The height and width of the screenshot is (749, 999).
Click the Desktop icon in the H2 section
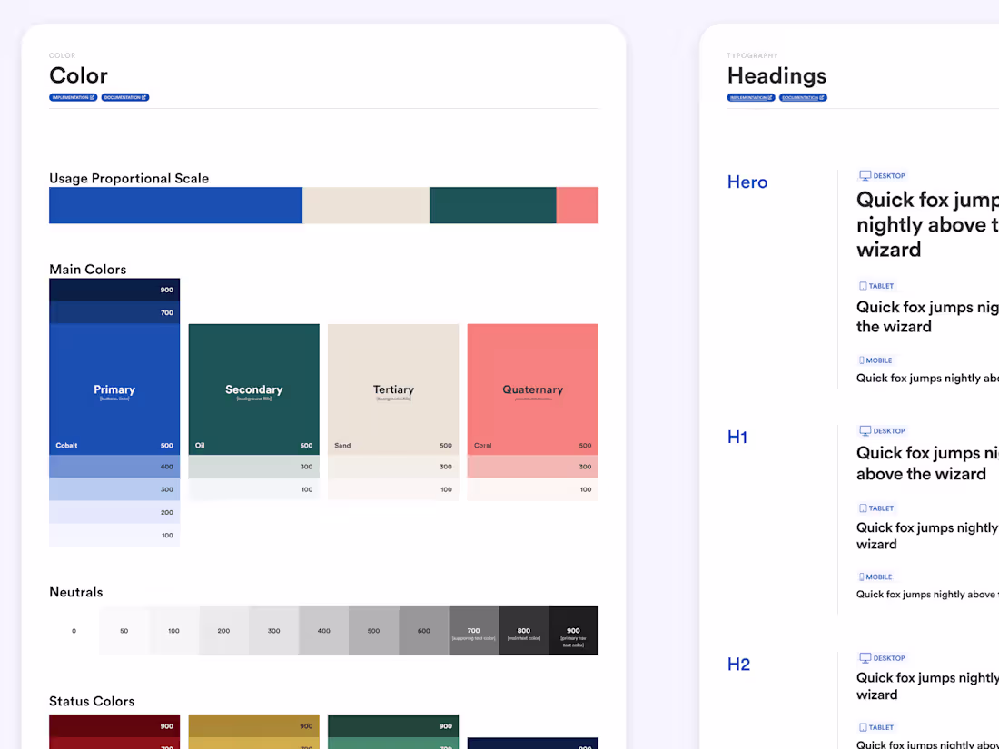tap(865, 658)
